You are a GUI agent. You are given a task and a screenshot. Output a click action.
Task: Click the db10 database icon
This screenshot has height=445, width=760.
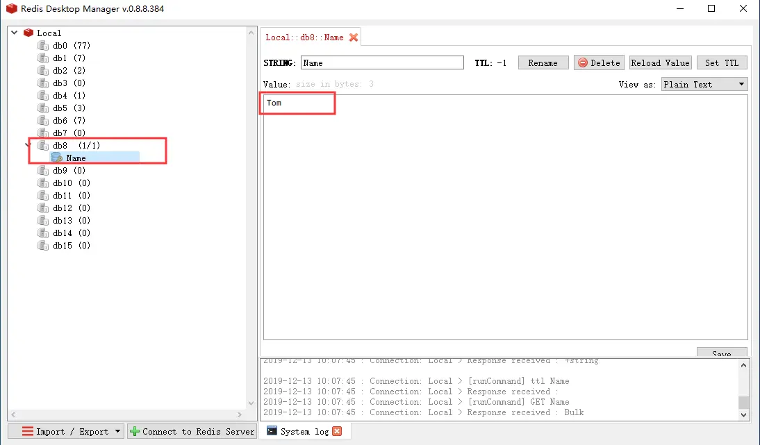click(x=43, y=183)
